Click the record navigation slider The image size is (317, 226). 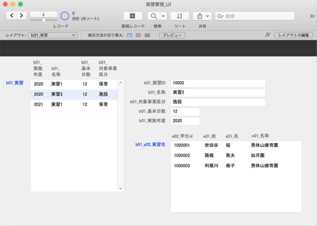pos(43,20)
